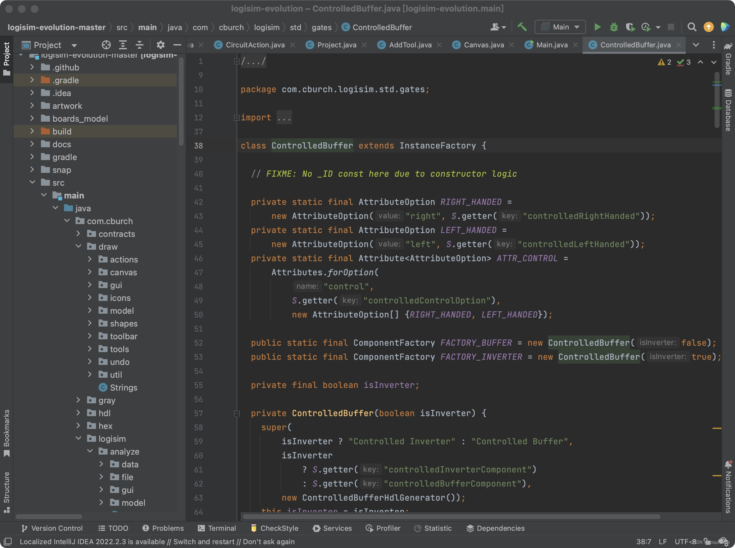Click the editor horizontal scrollbar
Screen dimensions: 735x548
pos(451,517)
